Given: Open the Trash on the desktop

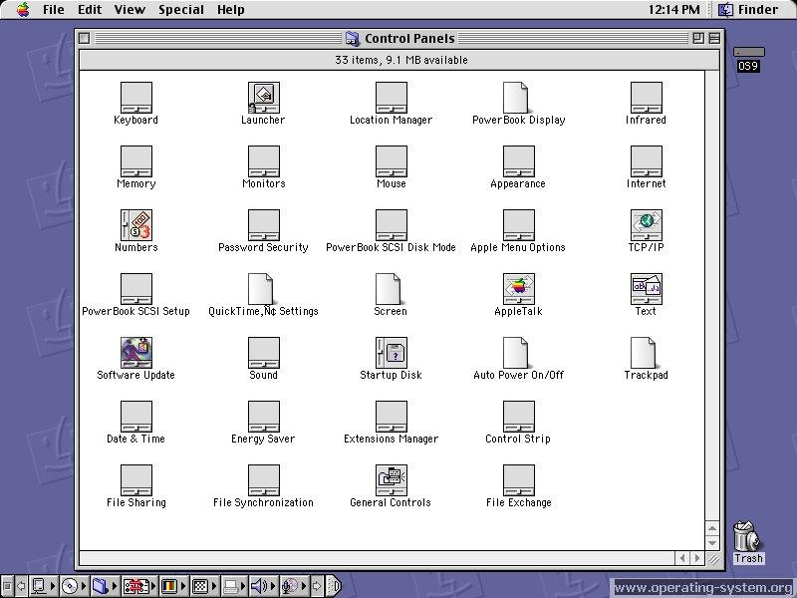Looking at the screenshot, I should pyautogui.click(x=747, y=536).
